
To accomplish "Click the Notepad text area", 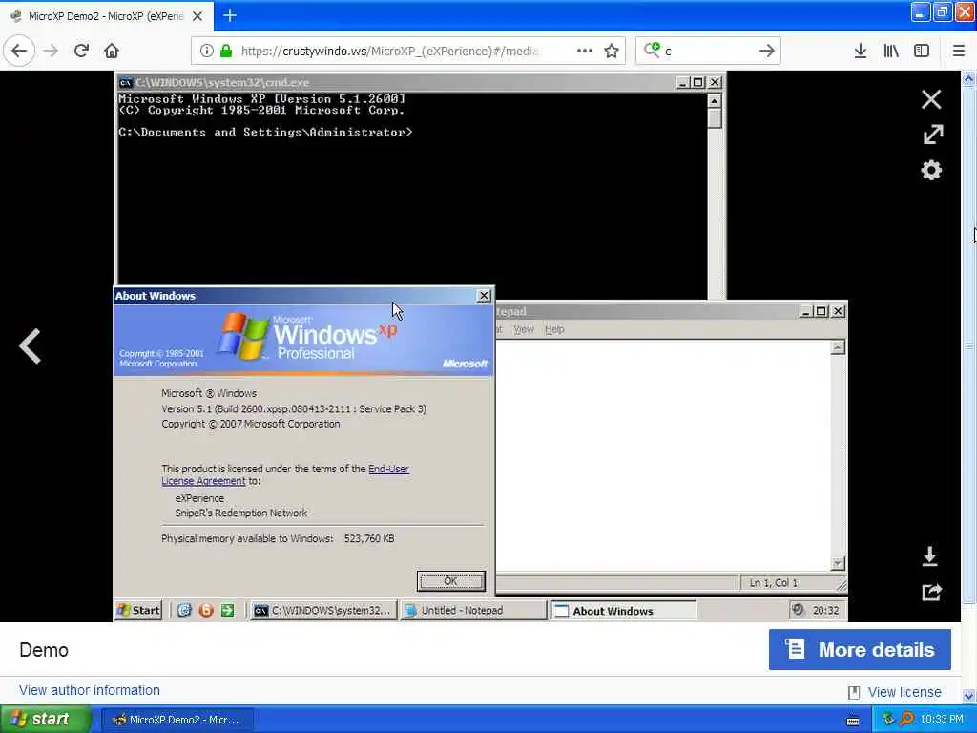I will 664,455.
